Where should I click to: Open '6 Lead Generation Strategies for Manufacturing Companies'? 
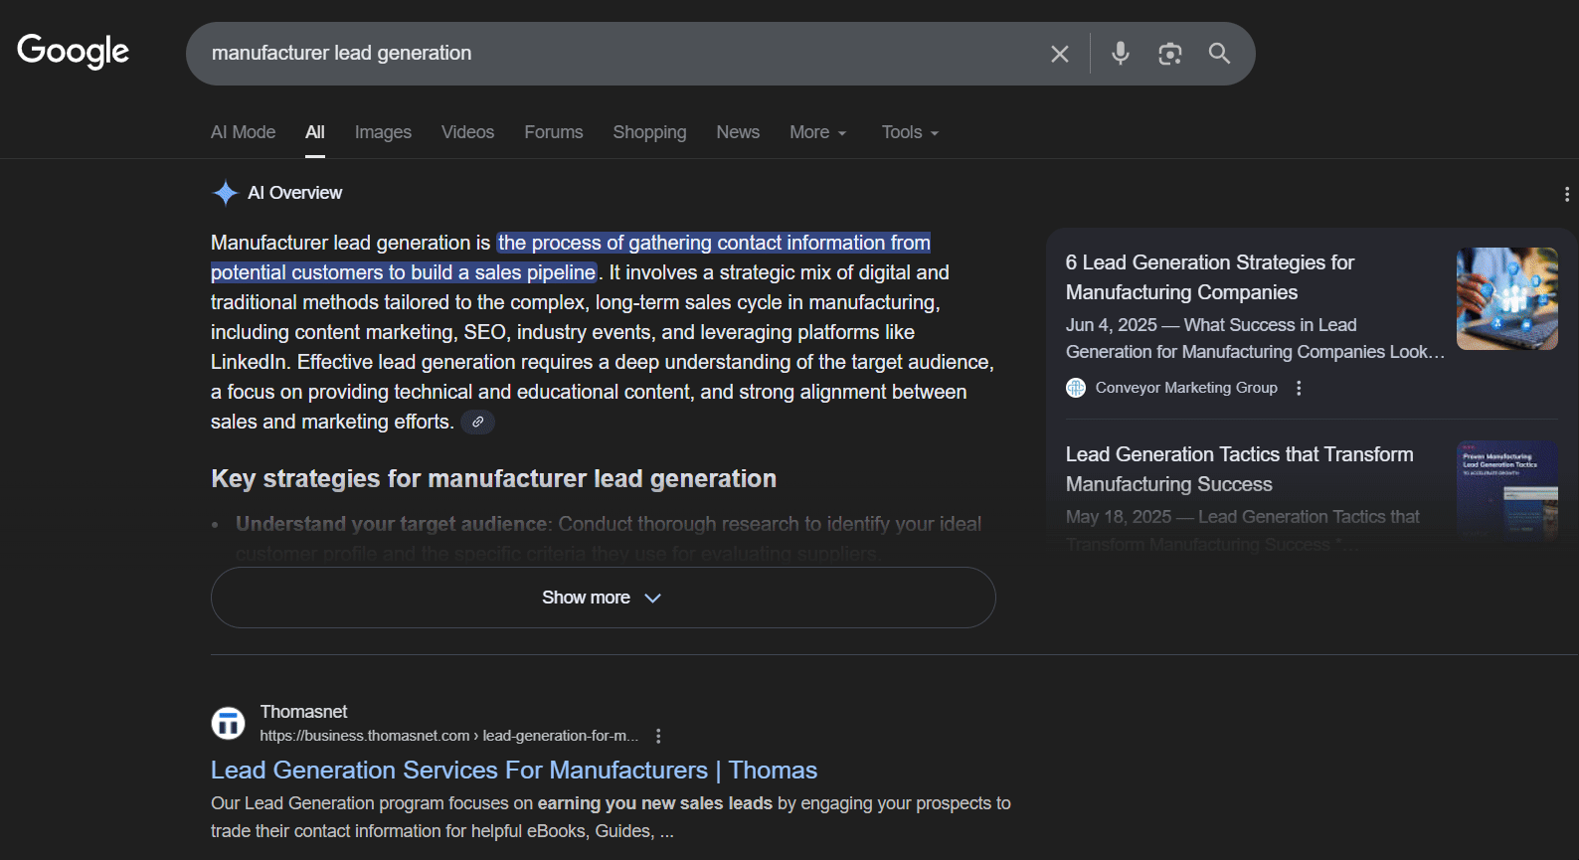pyautogui.click(x=1209, y=277)
